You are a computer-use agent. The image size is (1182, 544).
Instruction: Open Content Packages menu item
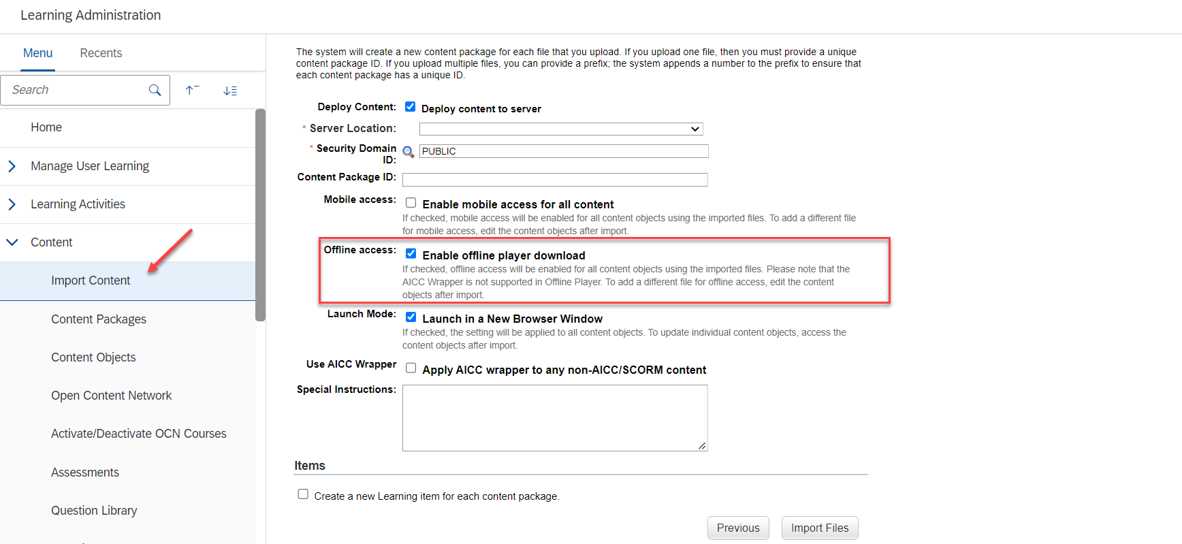pos(99,319)
